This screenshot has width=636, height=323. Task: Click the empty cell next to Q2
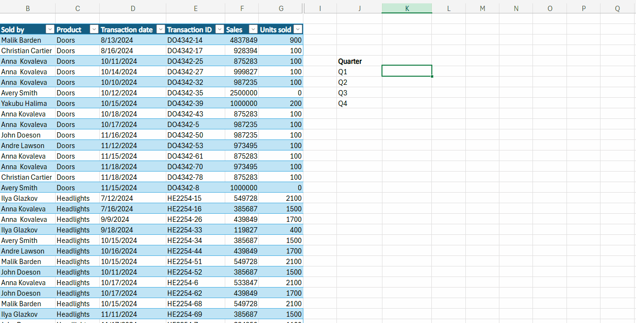pos(406,82)
